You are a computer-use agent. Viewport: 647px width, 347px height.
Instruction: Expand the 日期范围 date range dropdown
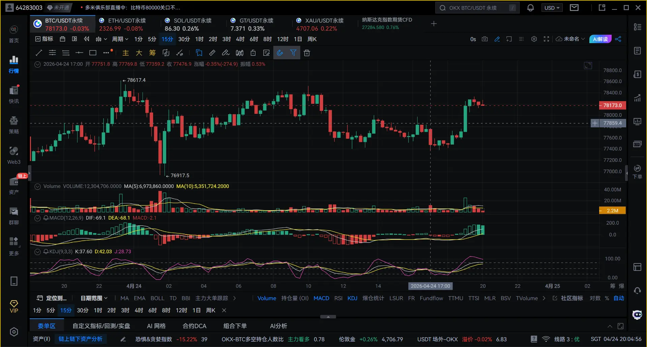(x=94, y=298)
